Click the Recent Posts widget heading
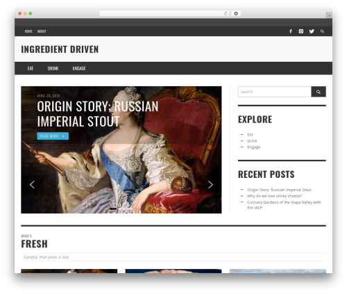 (266, 174)
